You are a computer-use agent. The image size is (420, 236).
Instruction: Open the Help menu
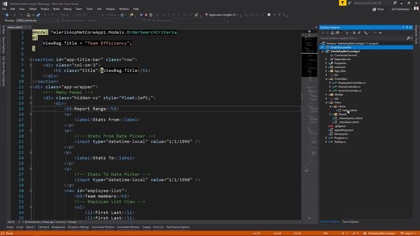(x=136, y=9)
